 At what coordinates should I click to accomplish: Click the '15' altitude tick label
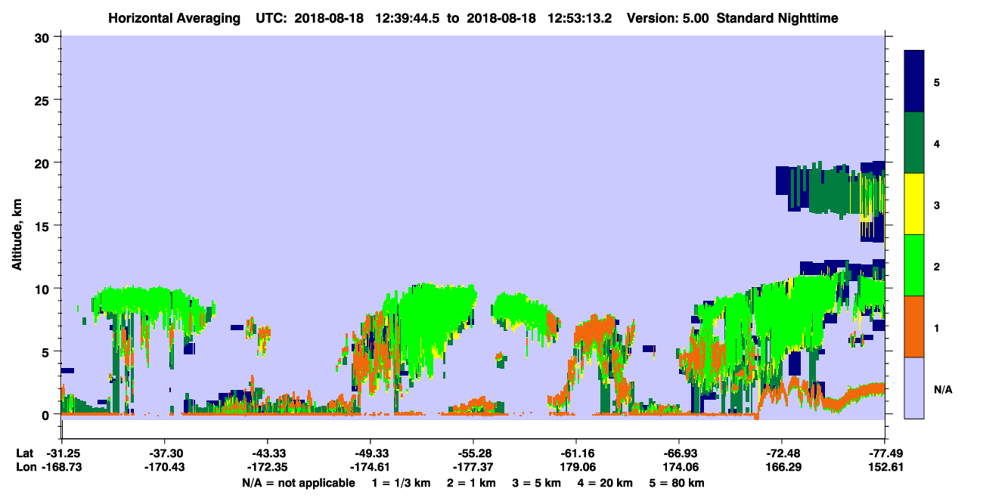coord(44,226)
